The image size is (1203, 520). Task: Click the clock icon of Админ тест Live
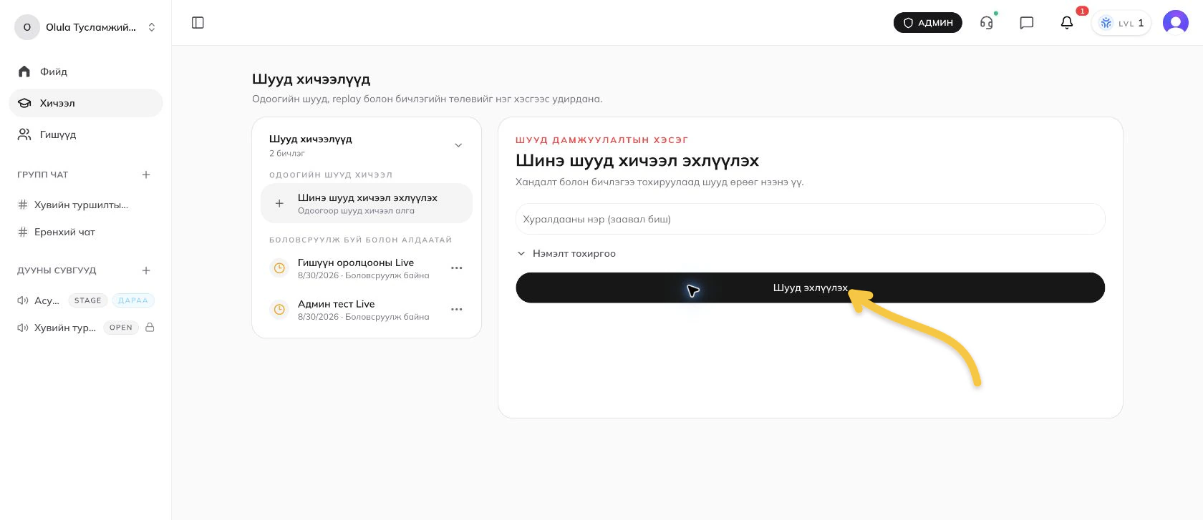(x=279, y=310)
